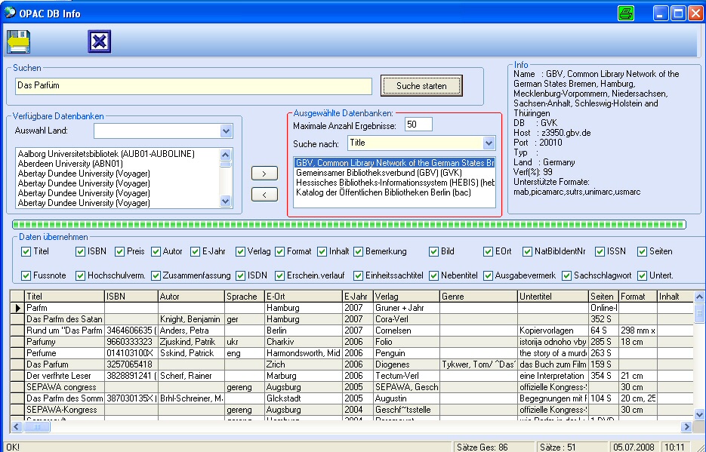Disable the Zusammenfassung checkbox
The width and height of the screenshot is (706, 452).
click(156, 275)
